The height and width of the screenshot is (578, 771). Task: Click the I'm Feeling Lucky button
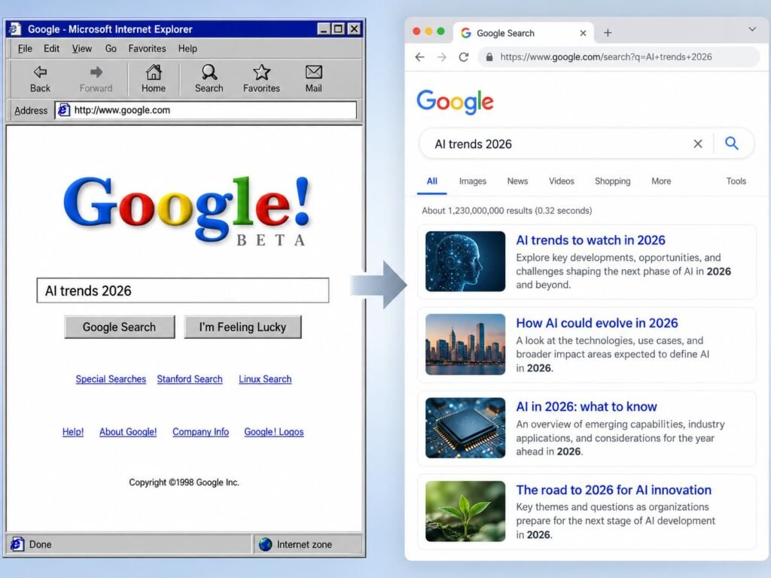(242, 327)
